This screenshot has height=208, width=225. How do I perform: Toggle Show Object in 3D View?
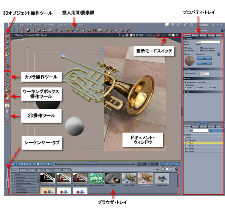pos(185,82)
